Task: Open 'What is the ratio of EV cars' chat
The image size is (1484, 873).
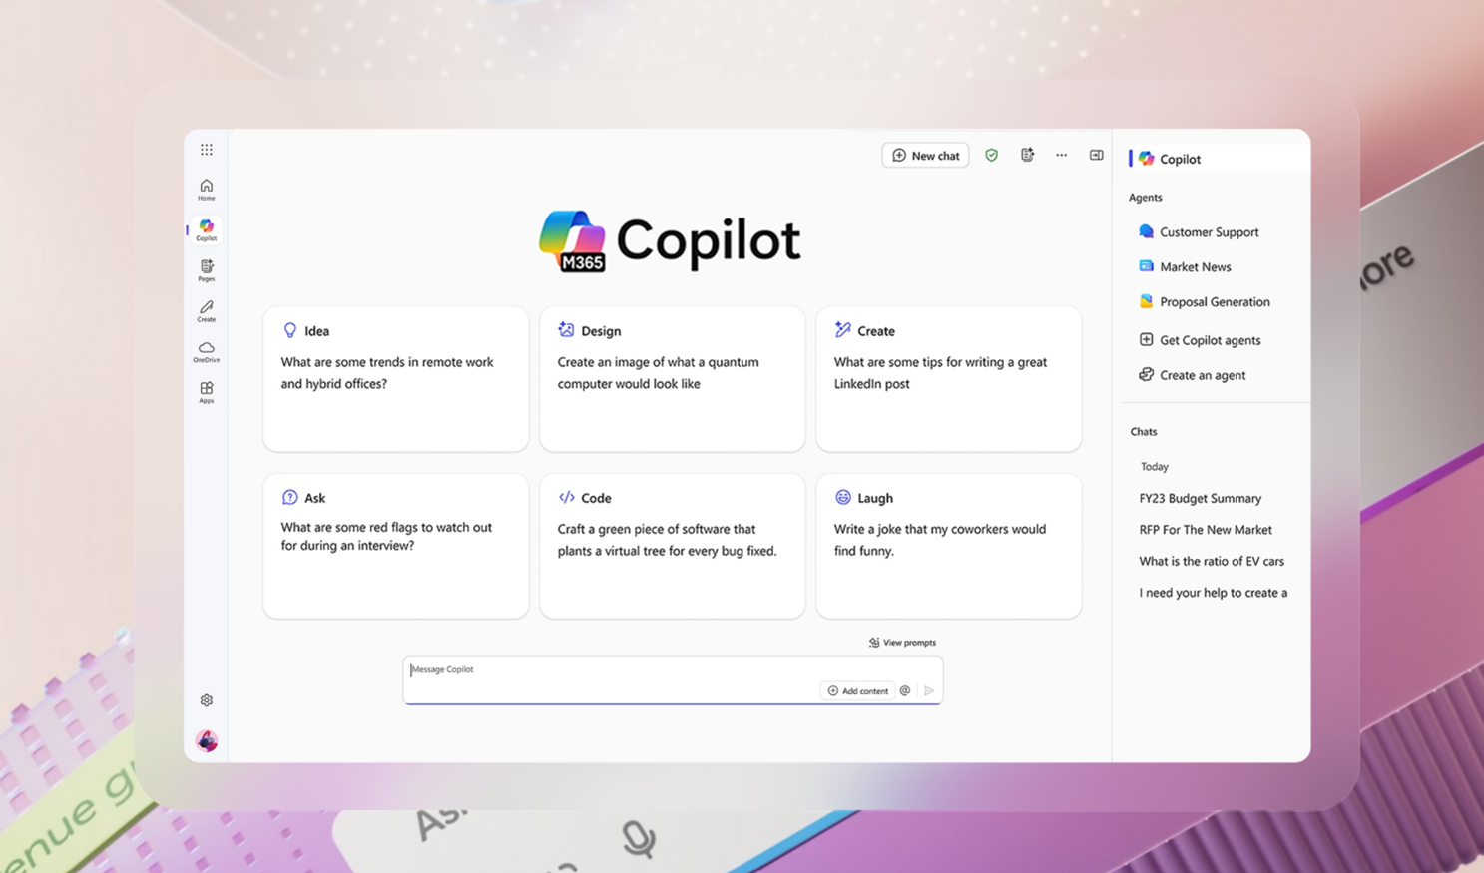Action: (1212, 561)
